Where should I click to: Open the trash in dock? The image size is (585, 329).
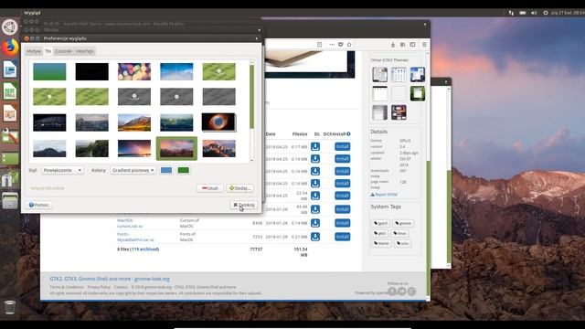[10, 307]
